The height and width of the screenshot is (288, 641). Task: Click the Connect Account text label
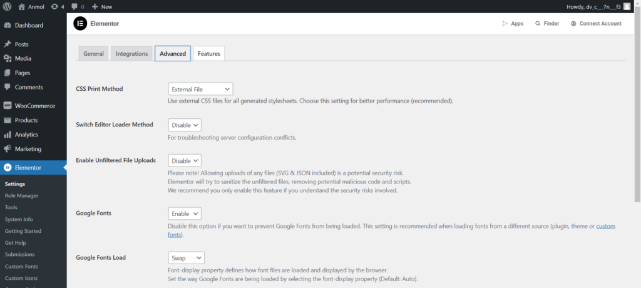click(600, 23)
